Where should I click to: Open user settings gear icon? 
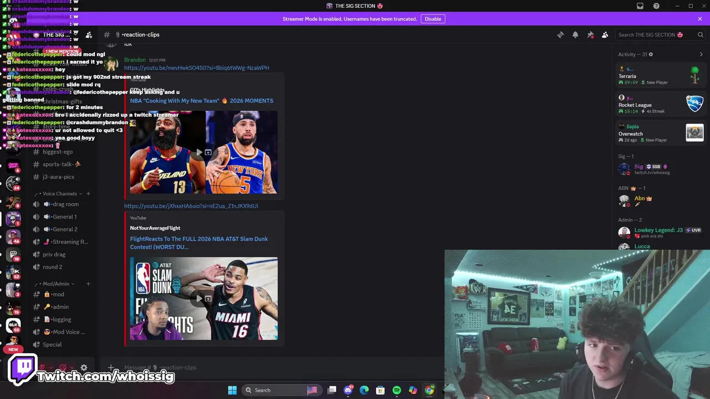pos(84,367)
